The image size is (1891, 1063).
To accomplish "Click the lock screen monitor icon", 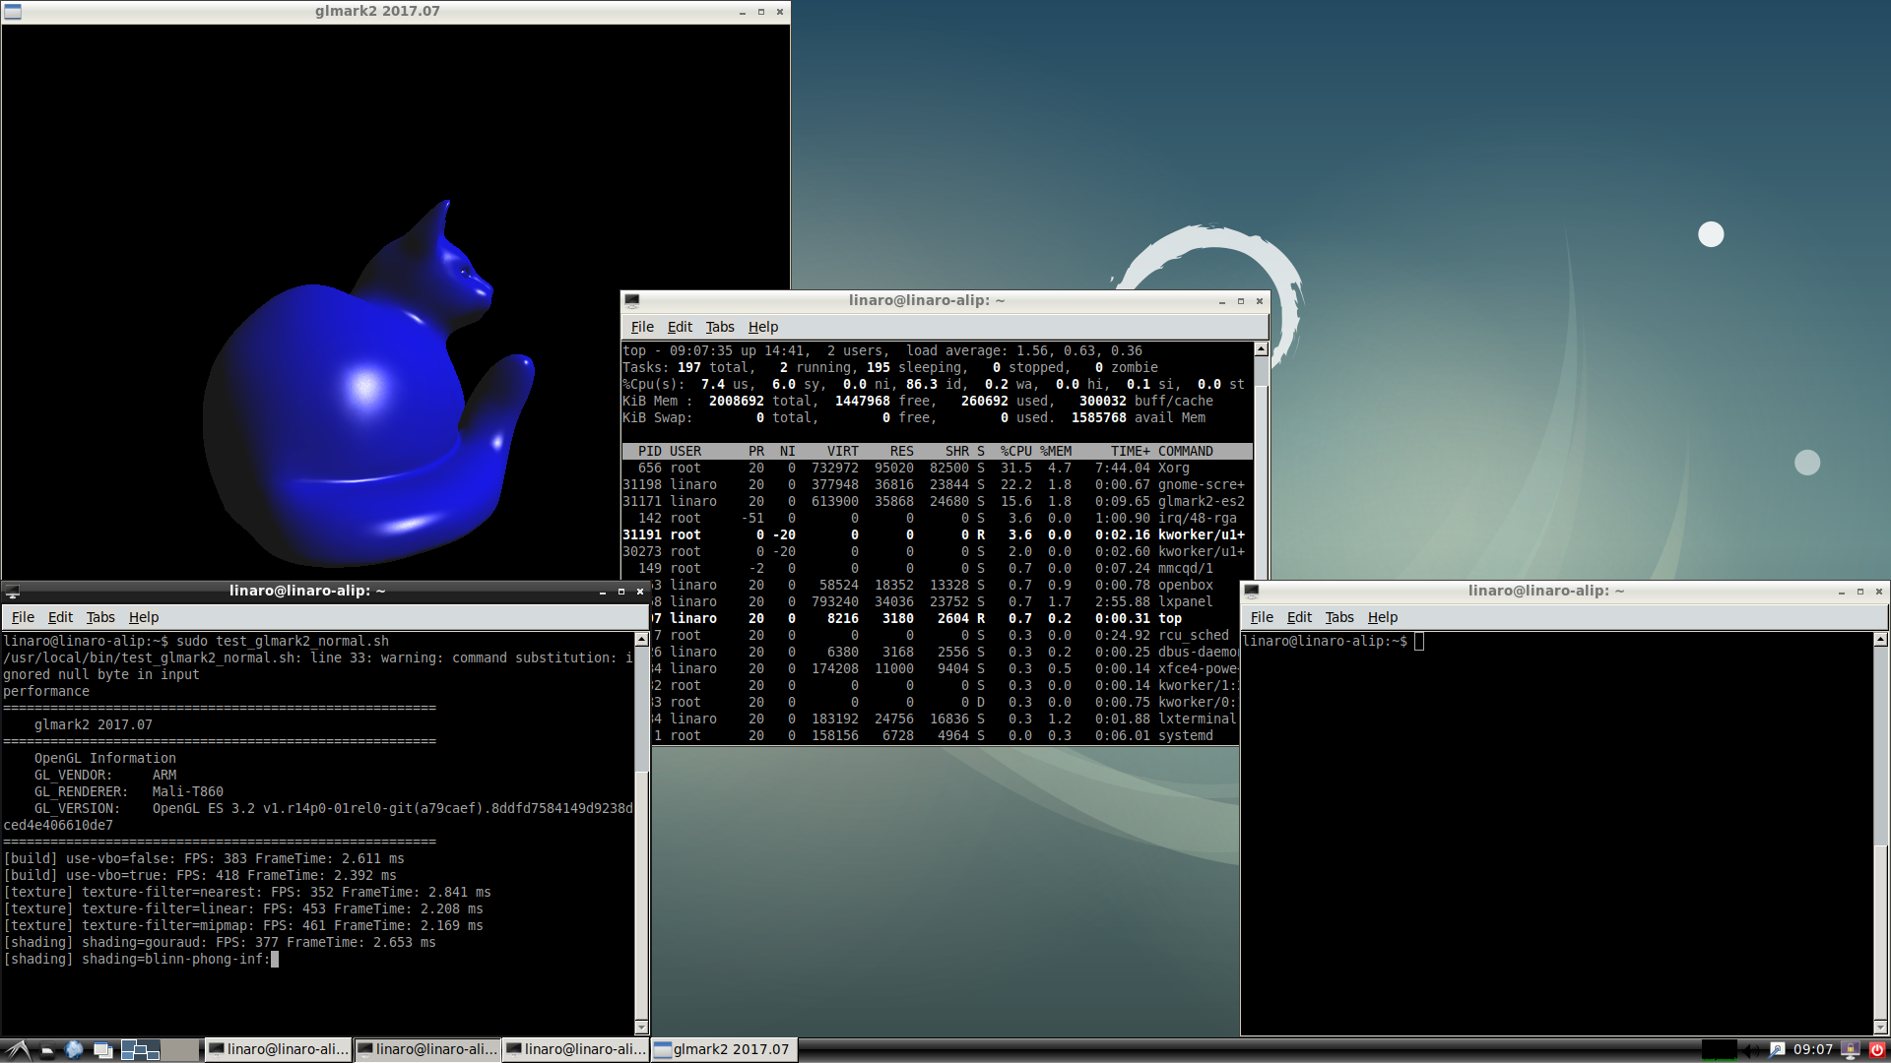I will (x=1851, y=1050).
